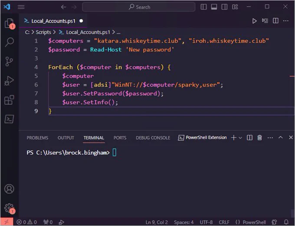Open terminal panel more actions ellipsis
Screen dimensions: 295x226
(x=270, y=138)
